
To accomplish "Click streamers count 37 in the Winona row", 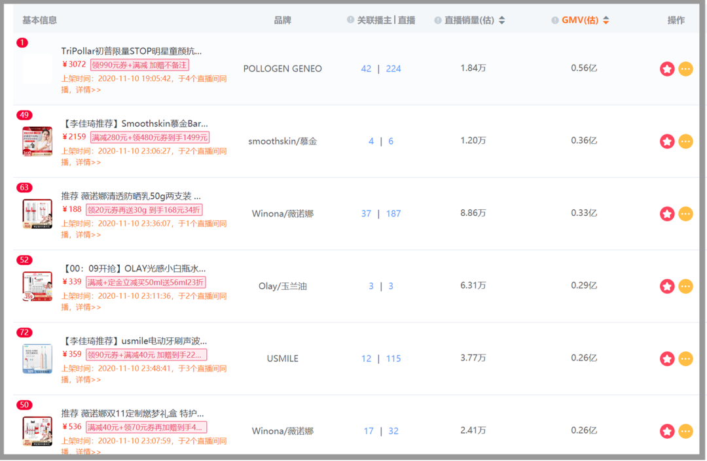I will tap(366, 214).
